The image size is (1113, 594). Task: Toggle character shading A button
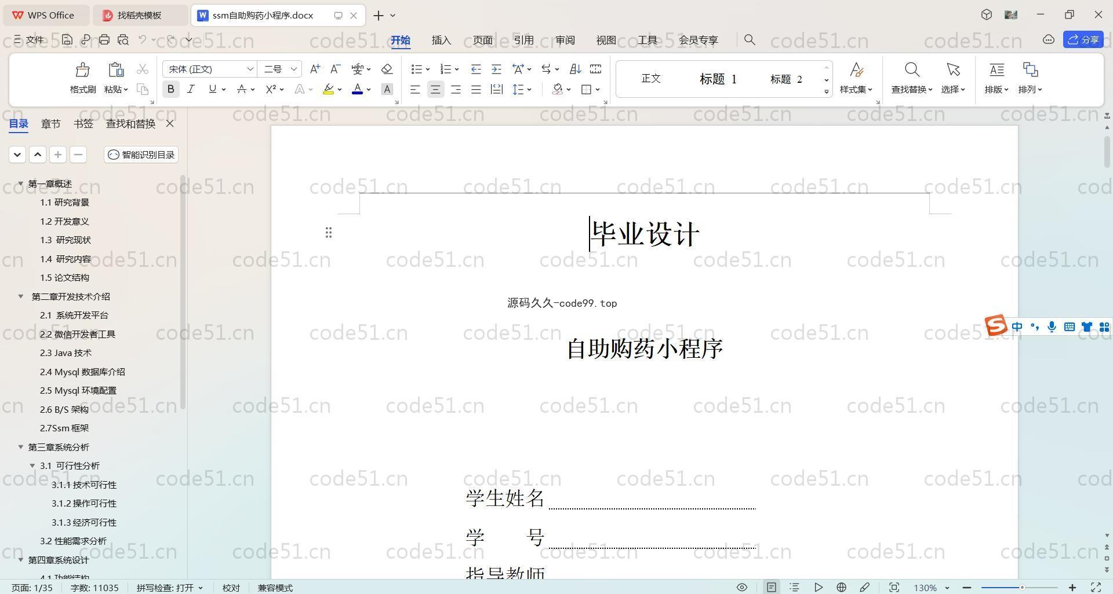tap(387, 89)
